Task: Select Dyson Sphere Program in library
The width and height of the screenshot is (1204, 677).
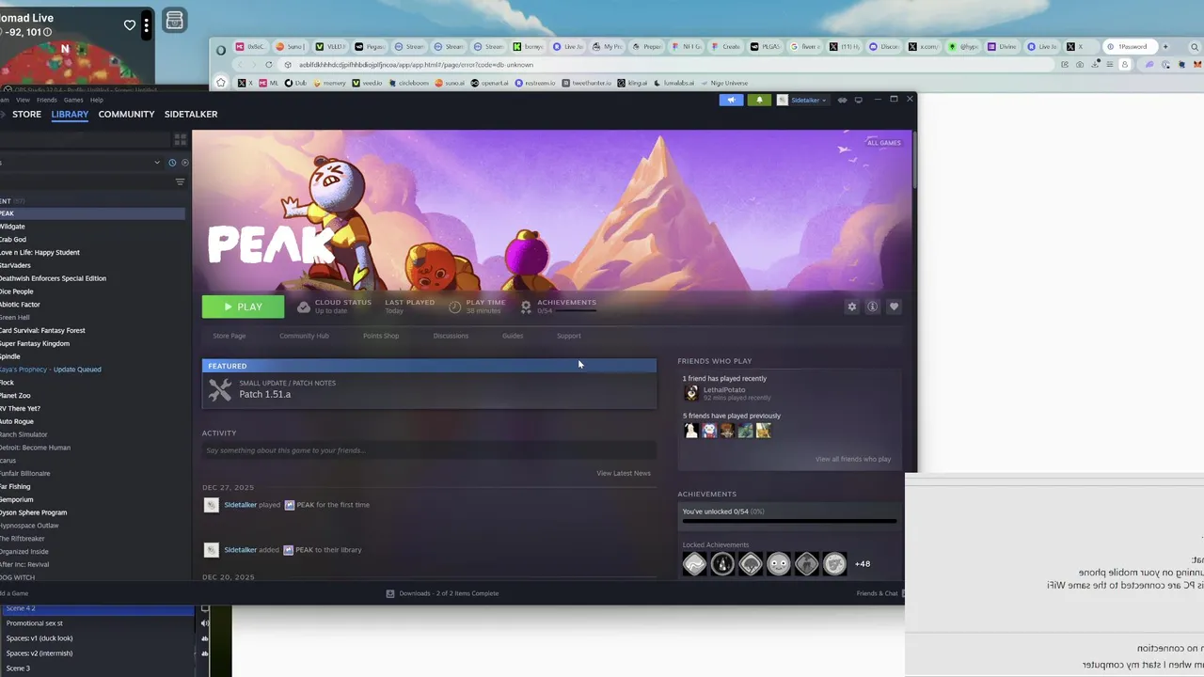Action: [x=33, y=512]
